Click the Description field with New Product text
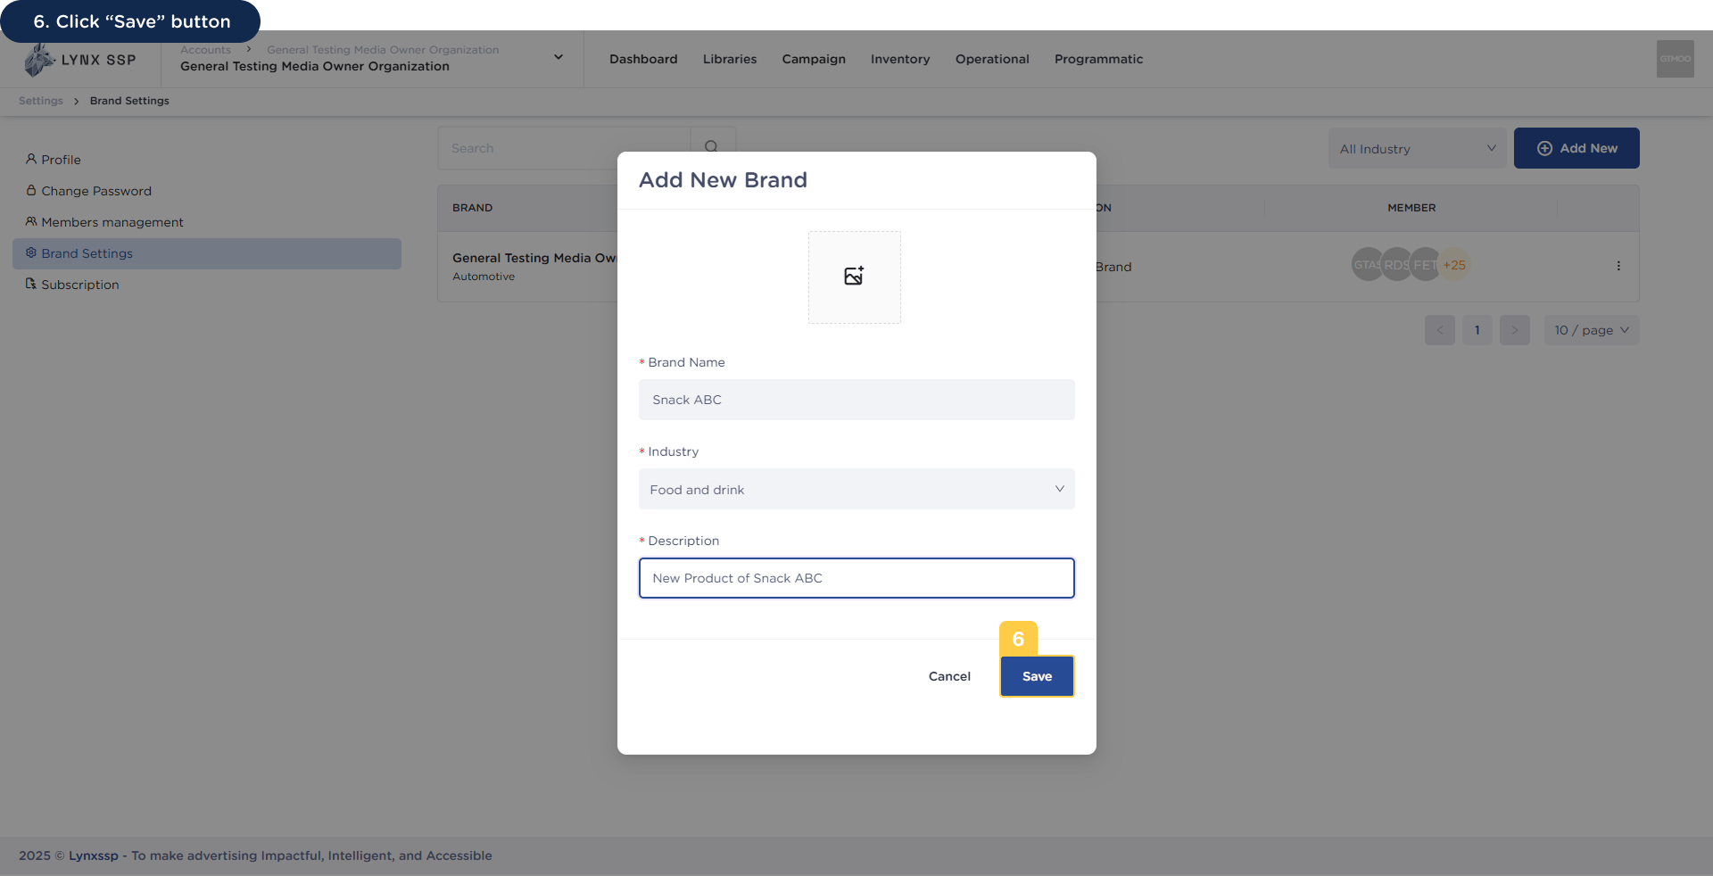The height and width of the screenshot is (876, 1713). pos(856,578)
